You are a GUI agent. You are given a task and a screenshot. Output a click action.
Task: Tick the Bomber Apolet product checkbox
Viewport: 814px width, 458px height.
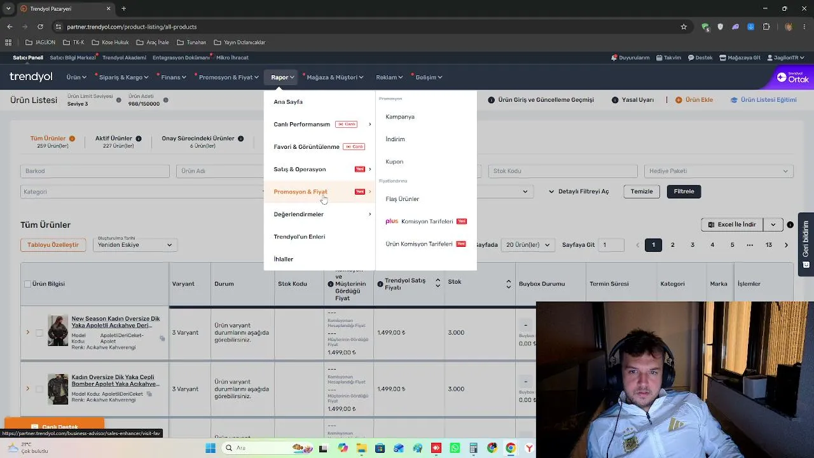(39, 389)
